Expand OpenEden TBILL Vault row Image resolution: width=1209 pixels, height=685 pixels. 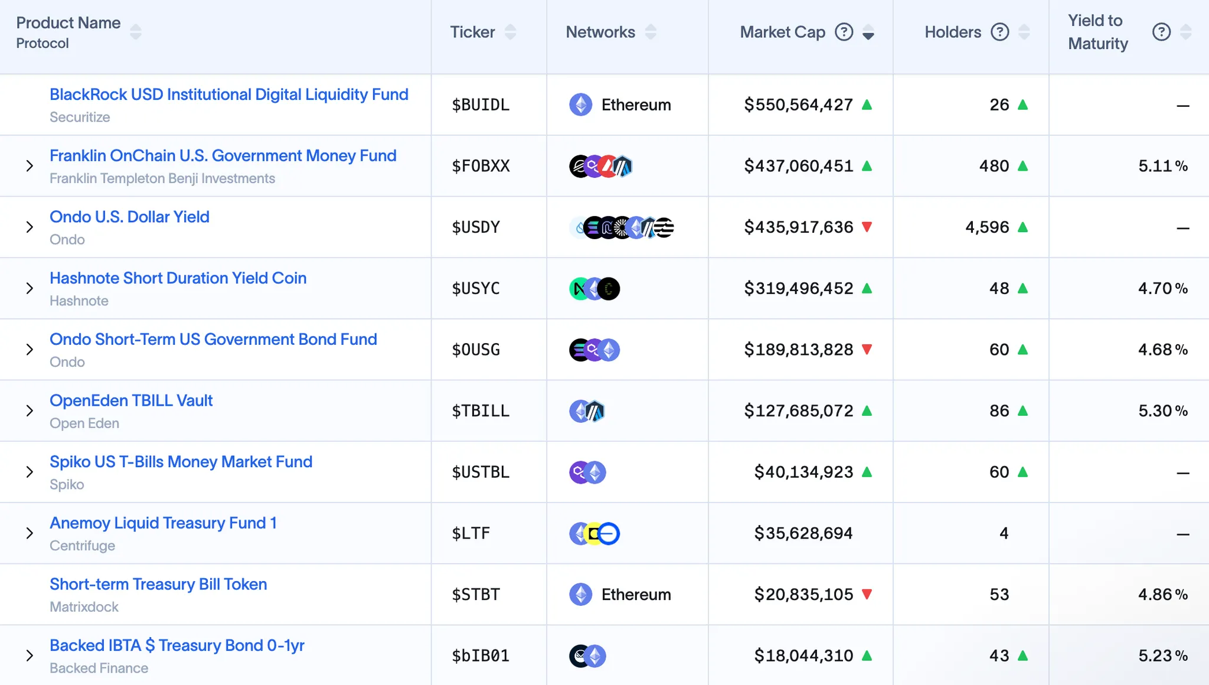30,411
